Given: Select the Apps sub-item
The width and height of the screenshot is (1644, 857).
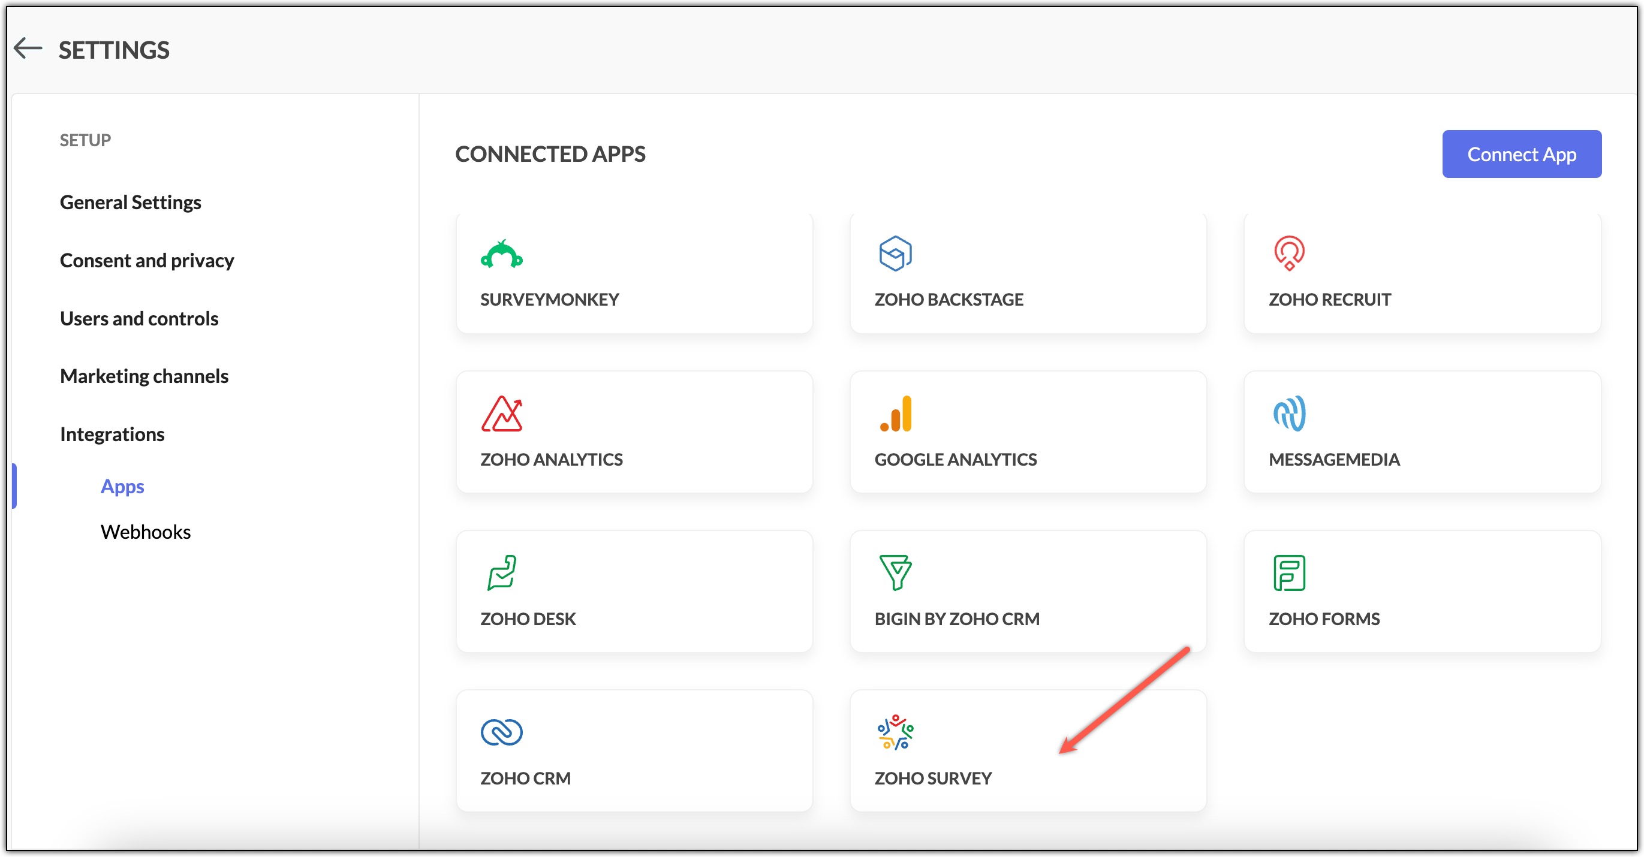Looking at the screenshot, I should tap(122, 486).
